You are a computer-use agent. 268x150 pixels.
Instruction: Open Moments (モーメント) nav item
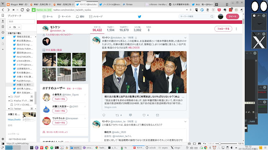[x=64, y=17]
